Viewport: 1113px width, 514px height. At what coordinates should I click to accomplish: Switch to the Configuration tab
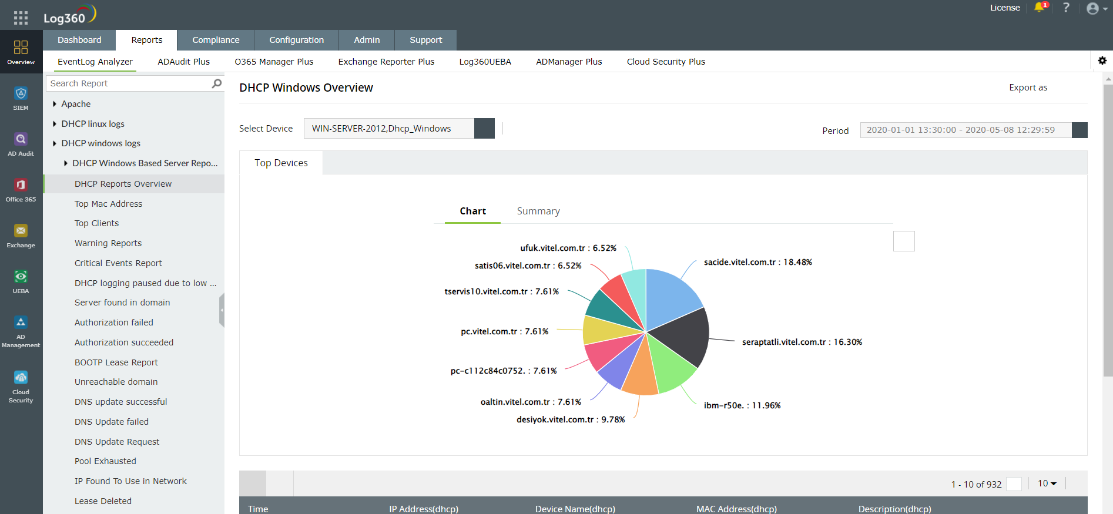297,40
